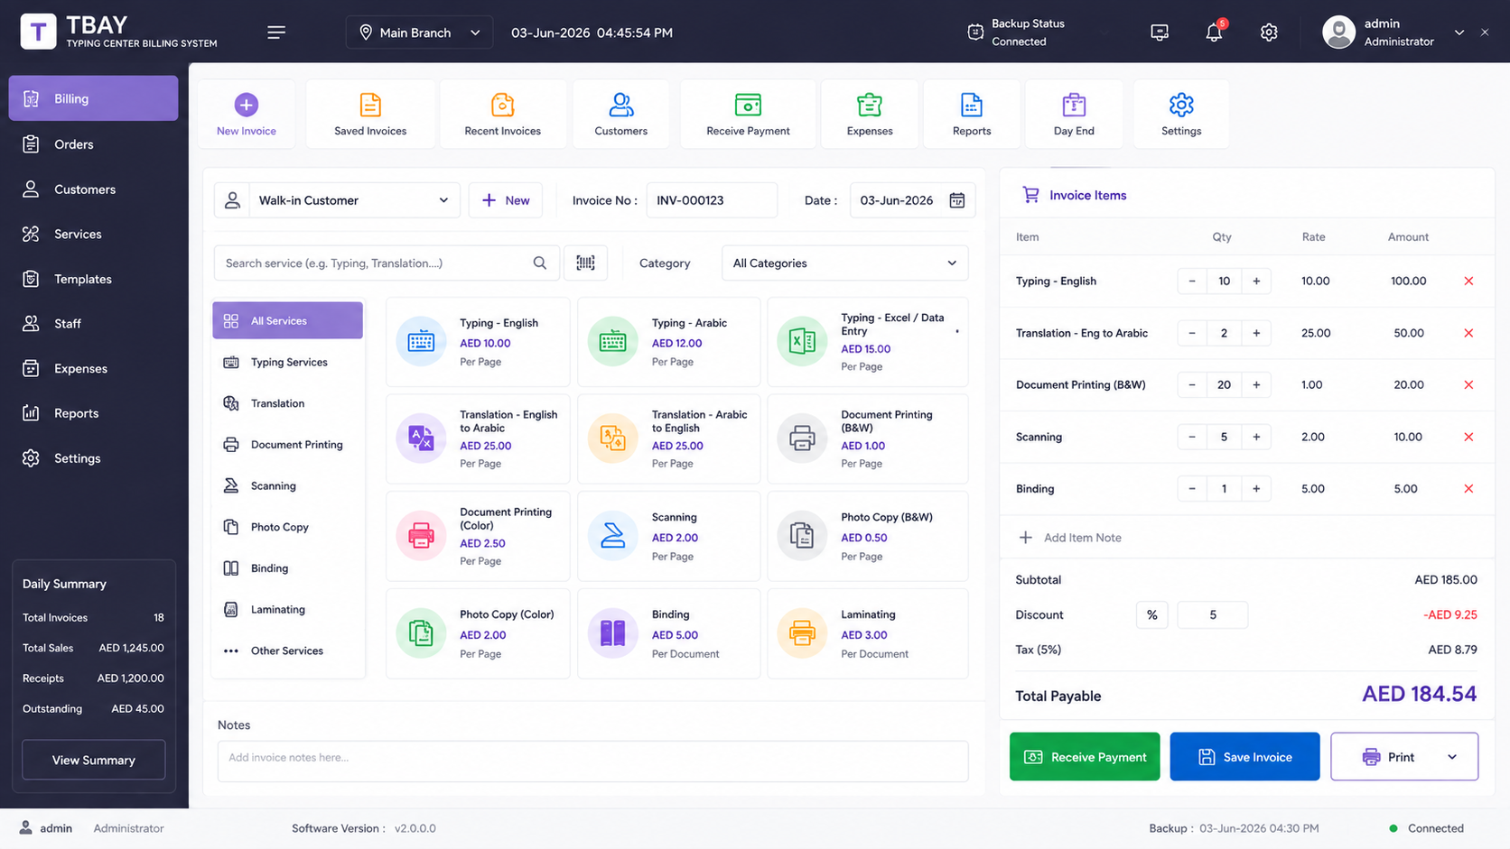Open Customers toolbar icon
This screenshot has width=1510, height=849.
pos(620,115)
